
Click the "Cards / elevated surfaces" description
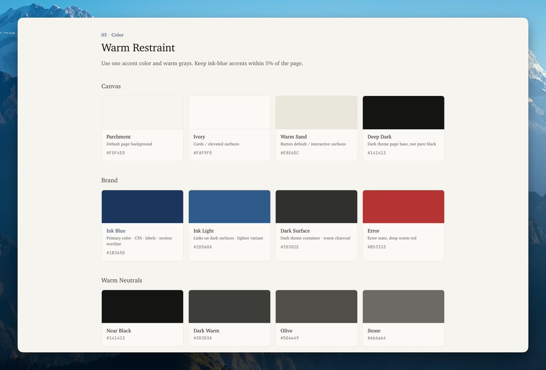pos(216,144)
